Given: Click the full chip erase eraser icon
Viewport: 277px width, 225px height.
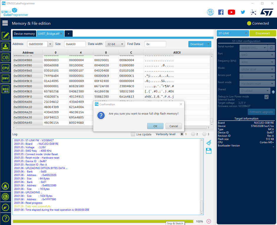Looking at the screenshot, I should point(6,207).
